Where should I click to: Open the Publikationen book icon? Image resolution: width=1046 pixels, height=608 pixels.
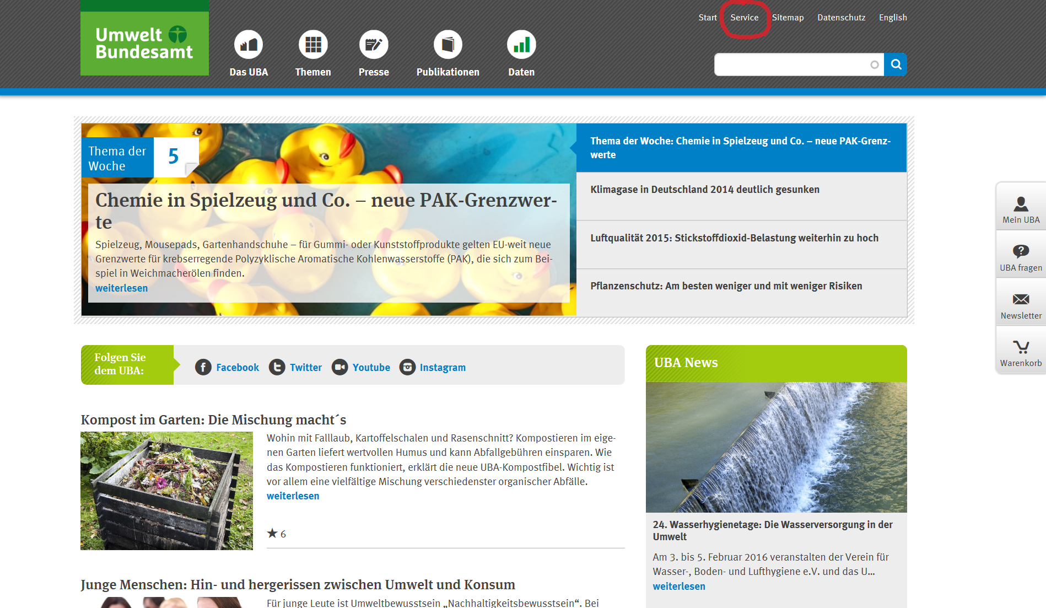click(448, 45)
